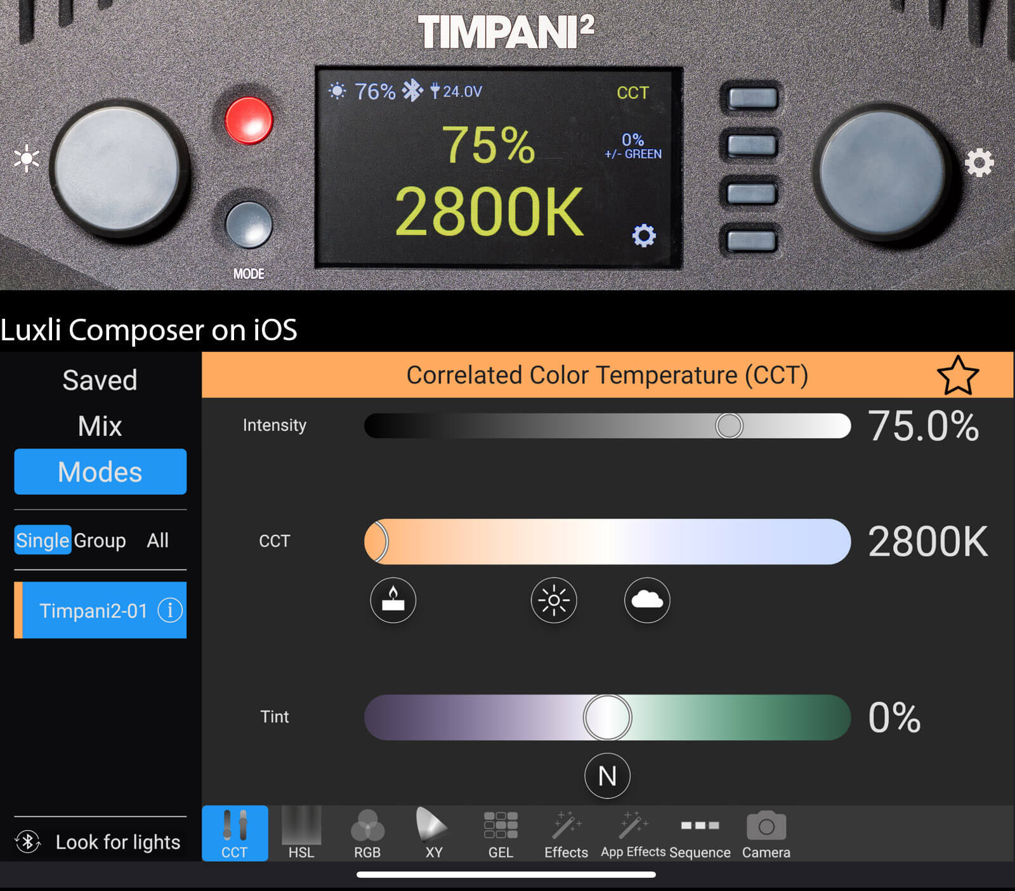
Task: Select Single light control
Action: point(43,540)
